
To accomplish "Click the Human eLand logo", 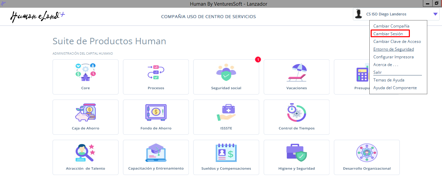I will pyautogui.click(x=37, y=16).
